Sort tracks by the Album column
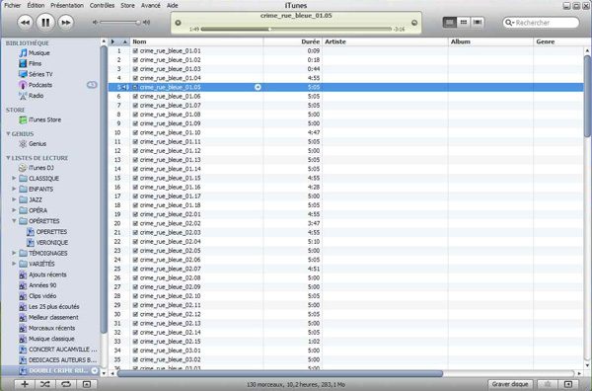 (x=490, y=41)
